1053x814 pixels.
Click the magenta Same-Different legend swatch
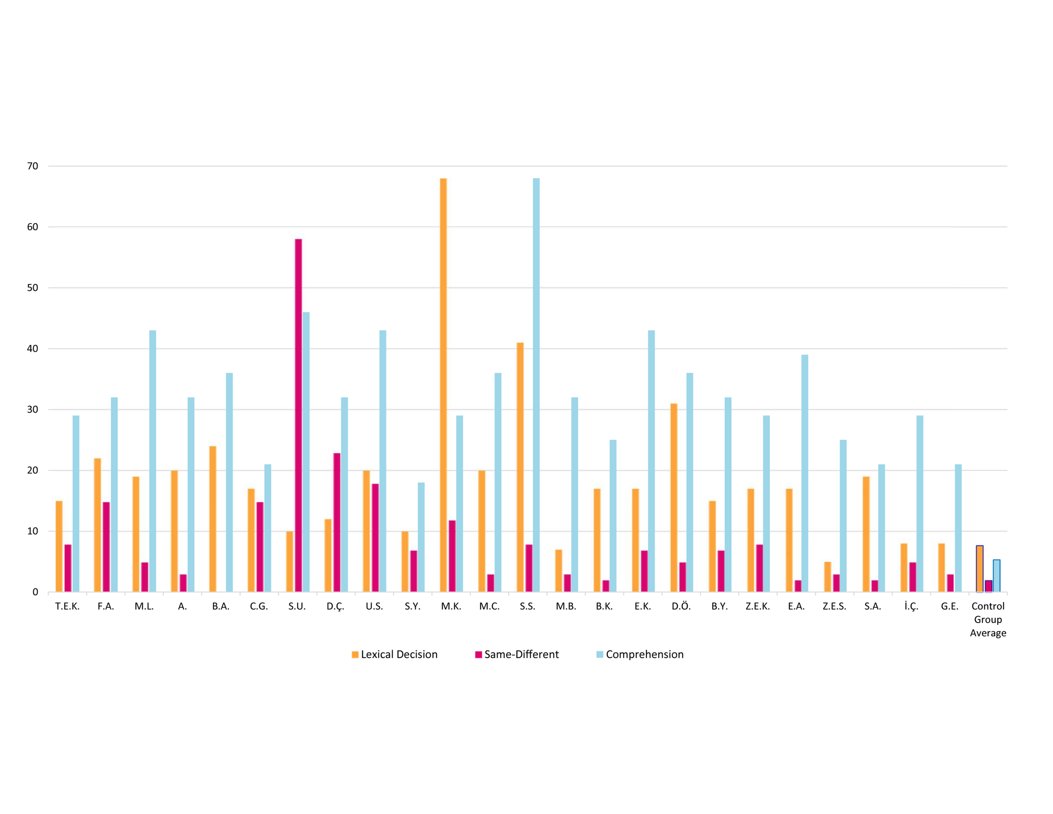pos(478,654)
